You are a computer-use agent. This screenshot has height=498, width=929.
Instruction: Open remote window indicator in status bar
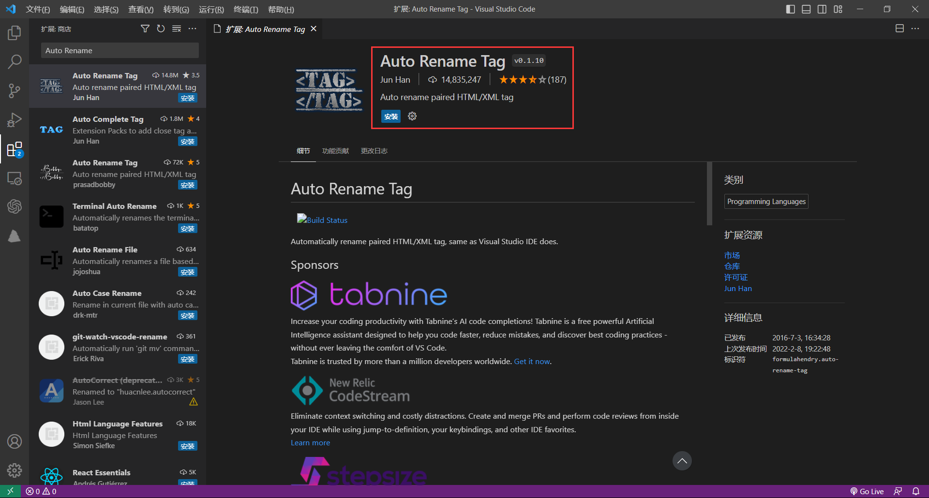point(10,491)
